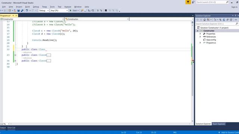Open the Window menu
The image size is (239, 134).
click(x=78, y=7)
